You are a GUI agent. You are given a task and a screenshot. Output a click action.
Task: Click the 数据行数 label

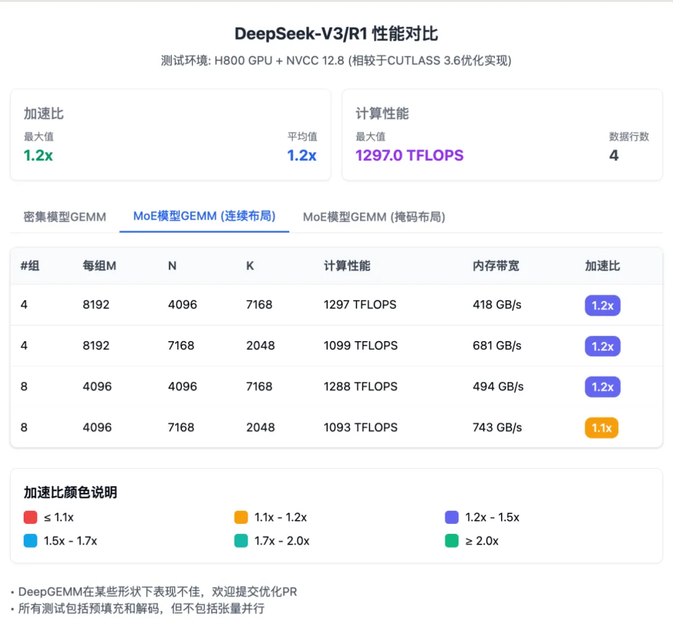coord(629,137)
